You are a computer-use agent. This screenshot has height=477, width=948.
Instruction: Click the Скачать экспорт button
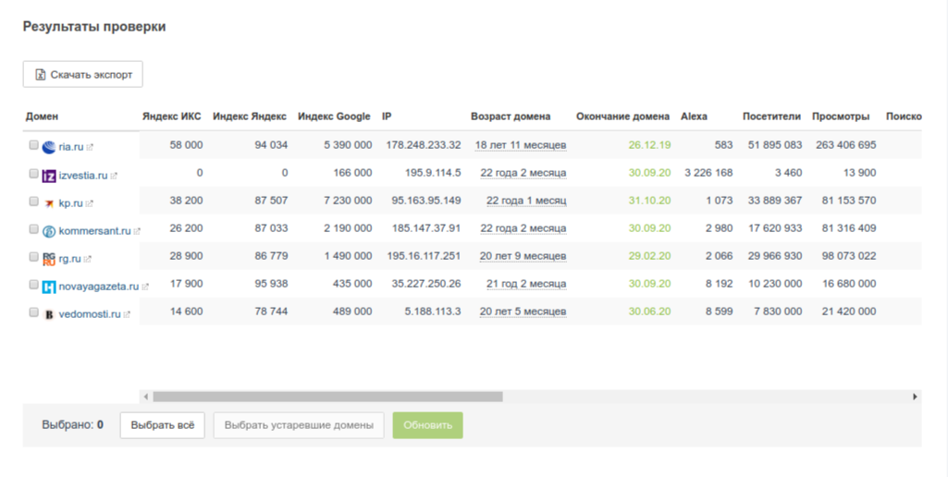click(x=83, y=74)
